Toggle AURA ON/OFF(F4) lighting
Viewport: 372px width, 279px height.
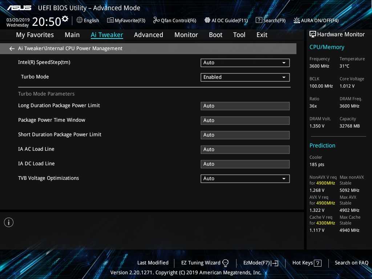pos(297,20)
